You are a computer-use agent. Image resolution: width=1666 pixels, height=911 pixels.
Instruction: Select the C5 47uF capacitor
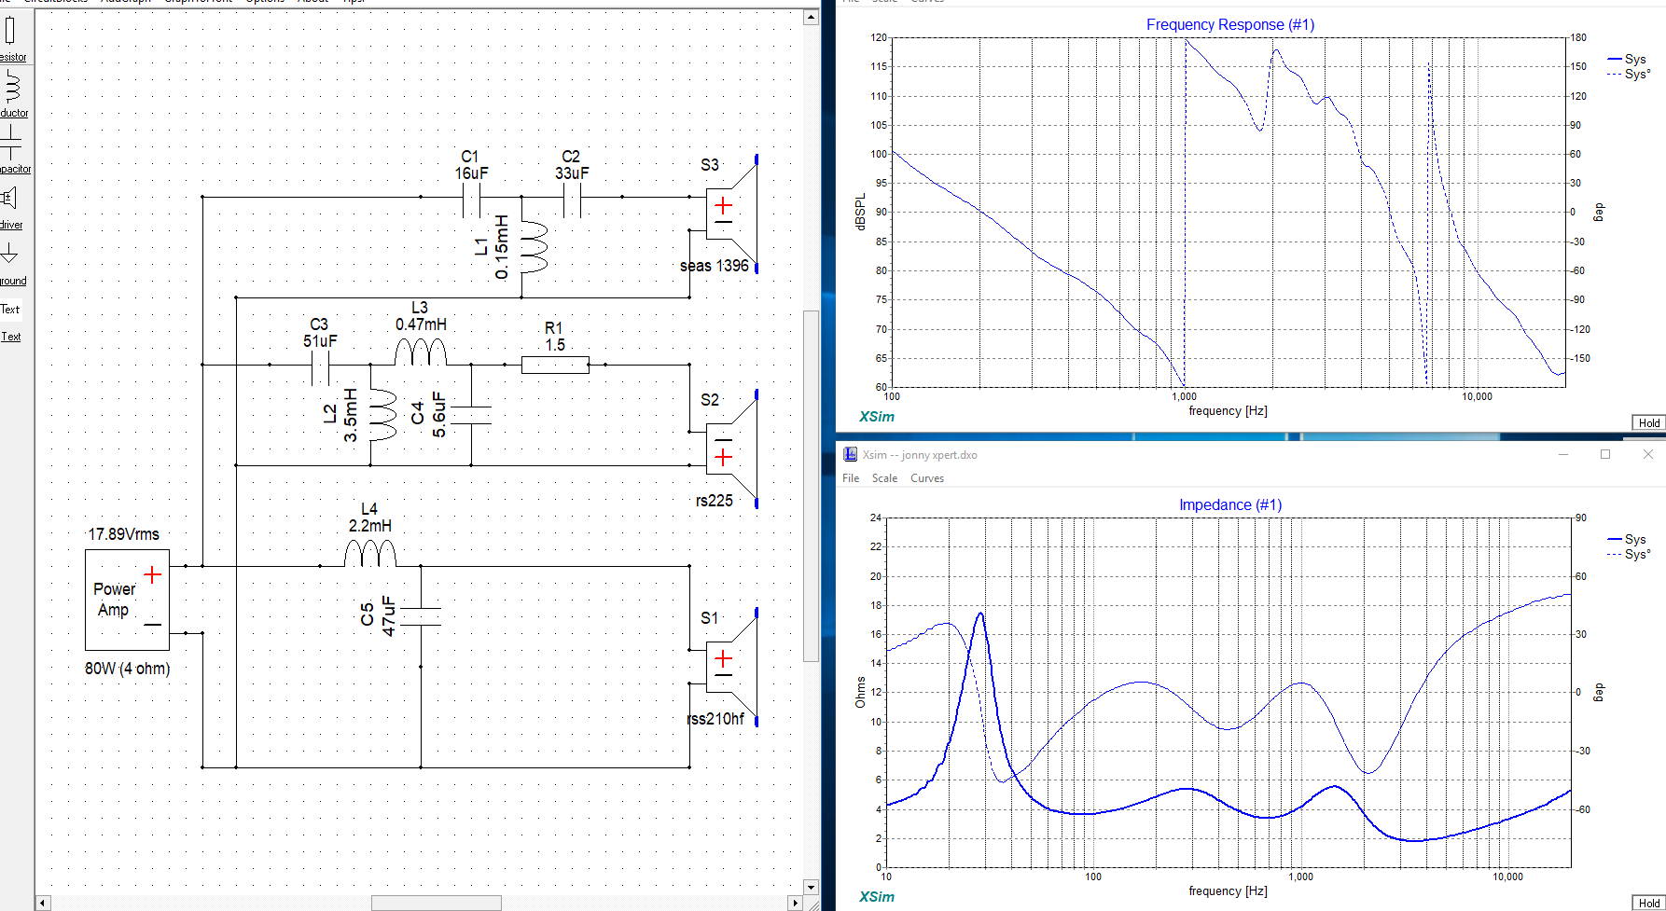coord(421,616)
